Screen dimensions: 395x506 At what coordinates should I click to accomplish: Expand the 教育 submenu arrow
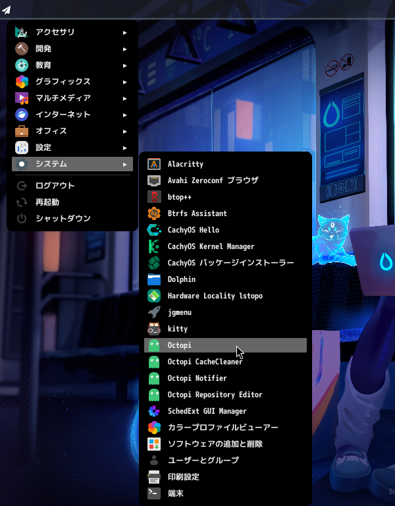click(x=125, y=65)
